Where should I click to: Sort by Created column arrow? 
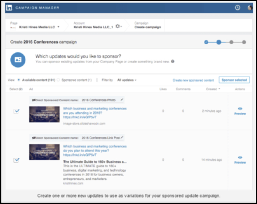(x=219, y=89)
